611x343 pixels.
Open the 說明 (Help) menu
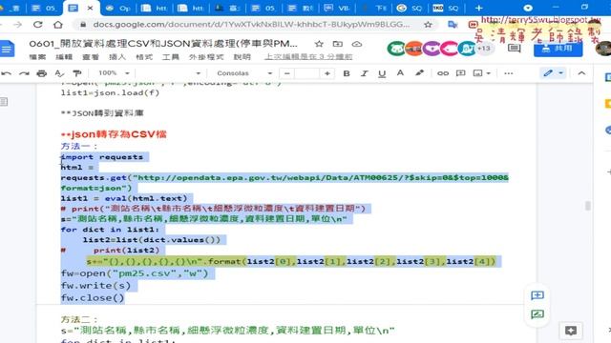[x=242, y=57]
